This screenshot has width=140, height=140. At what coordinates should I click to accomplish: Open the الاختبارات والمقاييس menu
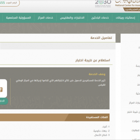(x=72, y=18)
